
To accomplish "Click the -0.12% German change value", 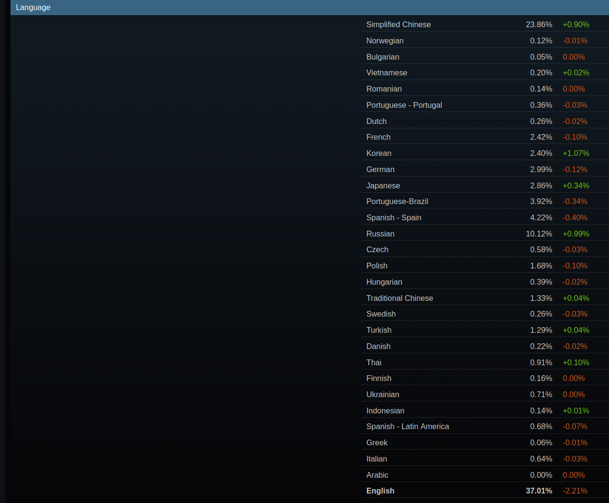I will [575, 169].
